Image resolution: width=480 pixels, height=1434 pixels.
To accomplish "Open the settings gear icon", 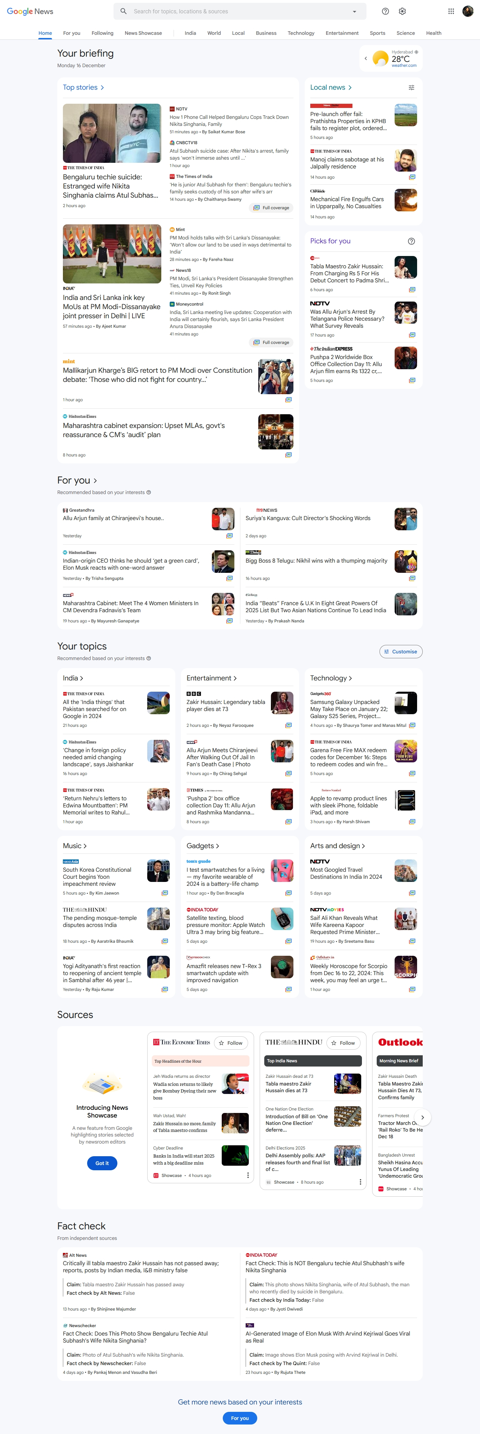I will (x=402, y=11).
